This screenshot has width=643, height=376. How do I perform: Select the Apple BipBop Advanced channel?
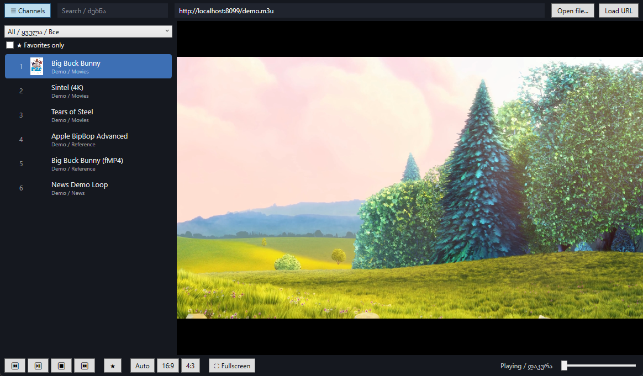point(88,139)
